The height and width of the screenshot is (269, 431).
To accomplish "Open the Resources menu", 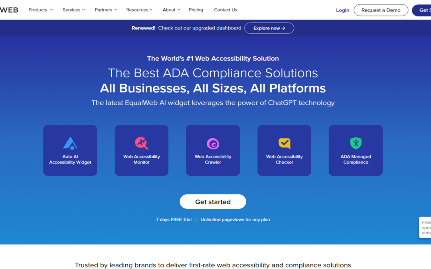I will coord(139,10).
